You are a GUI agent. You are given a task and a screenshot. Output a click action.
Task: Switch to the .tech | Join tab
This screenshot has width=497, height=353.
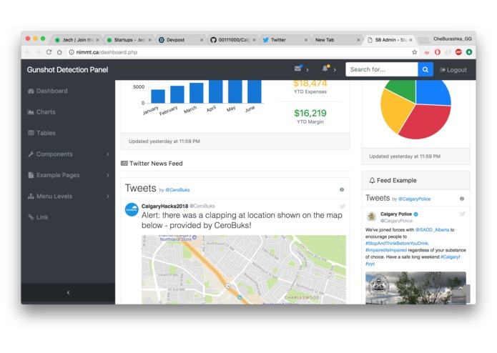tap(77, 40)
